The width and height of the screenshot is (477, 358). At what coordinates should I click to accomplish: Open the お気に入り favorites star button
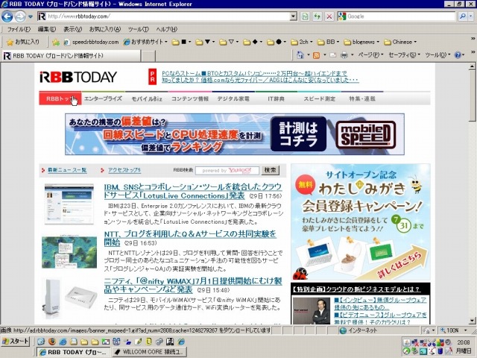tap(23, 42)
